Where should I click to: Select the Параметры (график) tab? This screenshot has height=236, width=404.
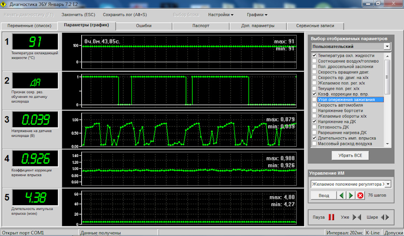tap(87, 26)
